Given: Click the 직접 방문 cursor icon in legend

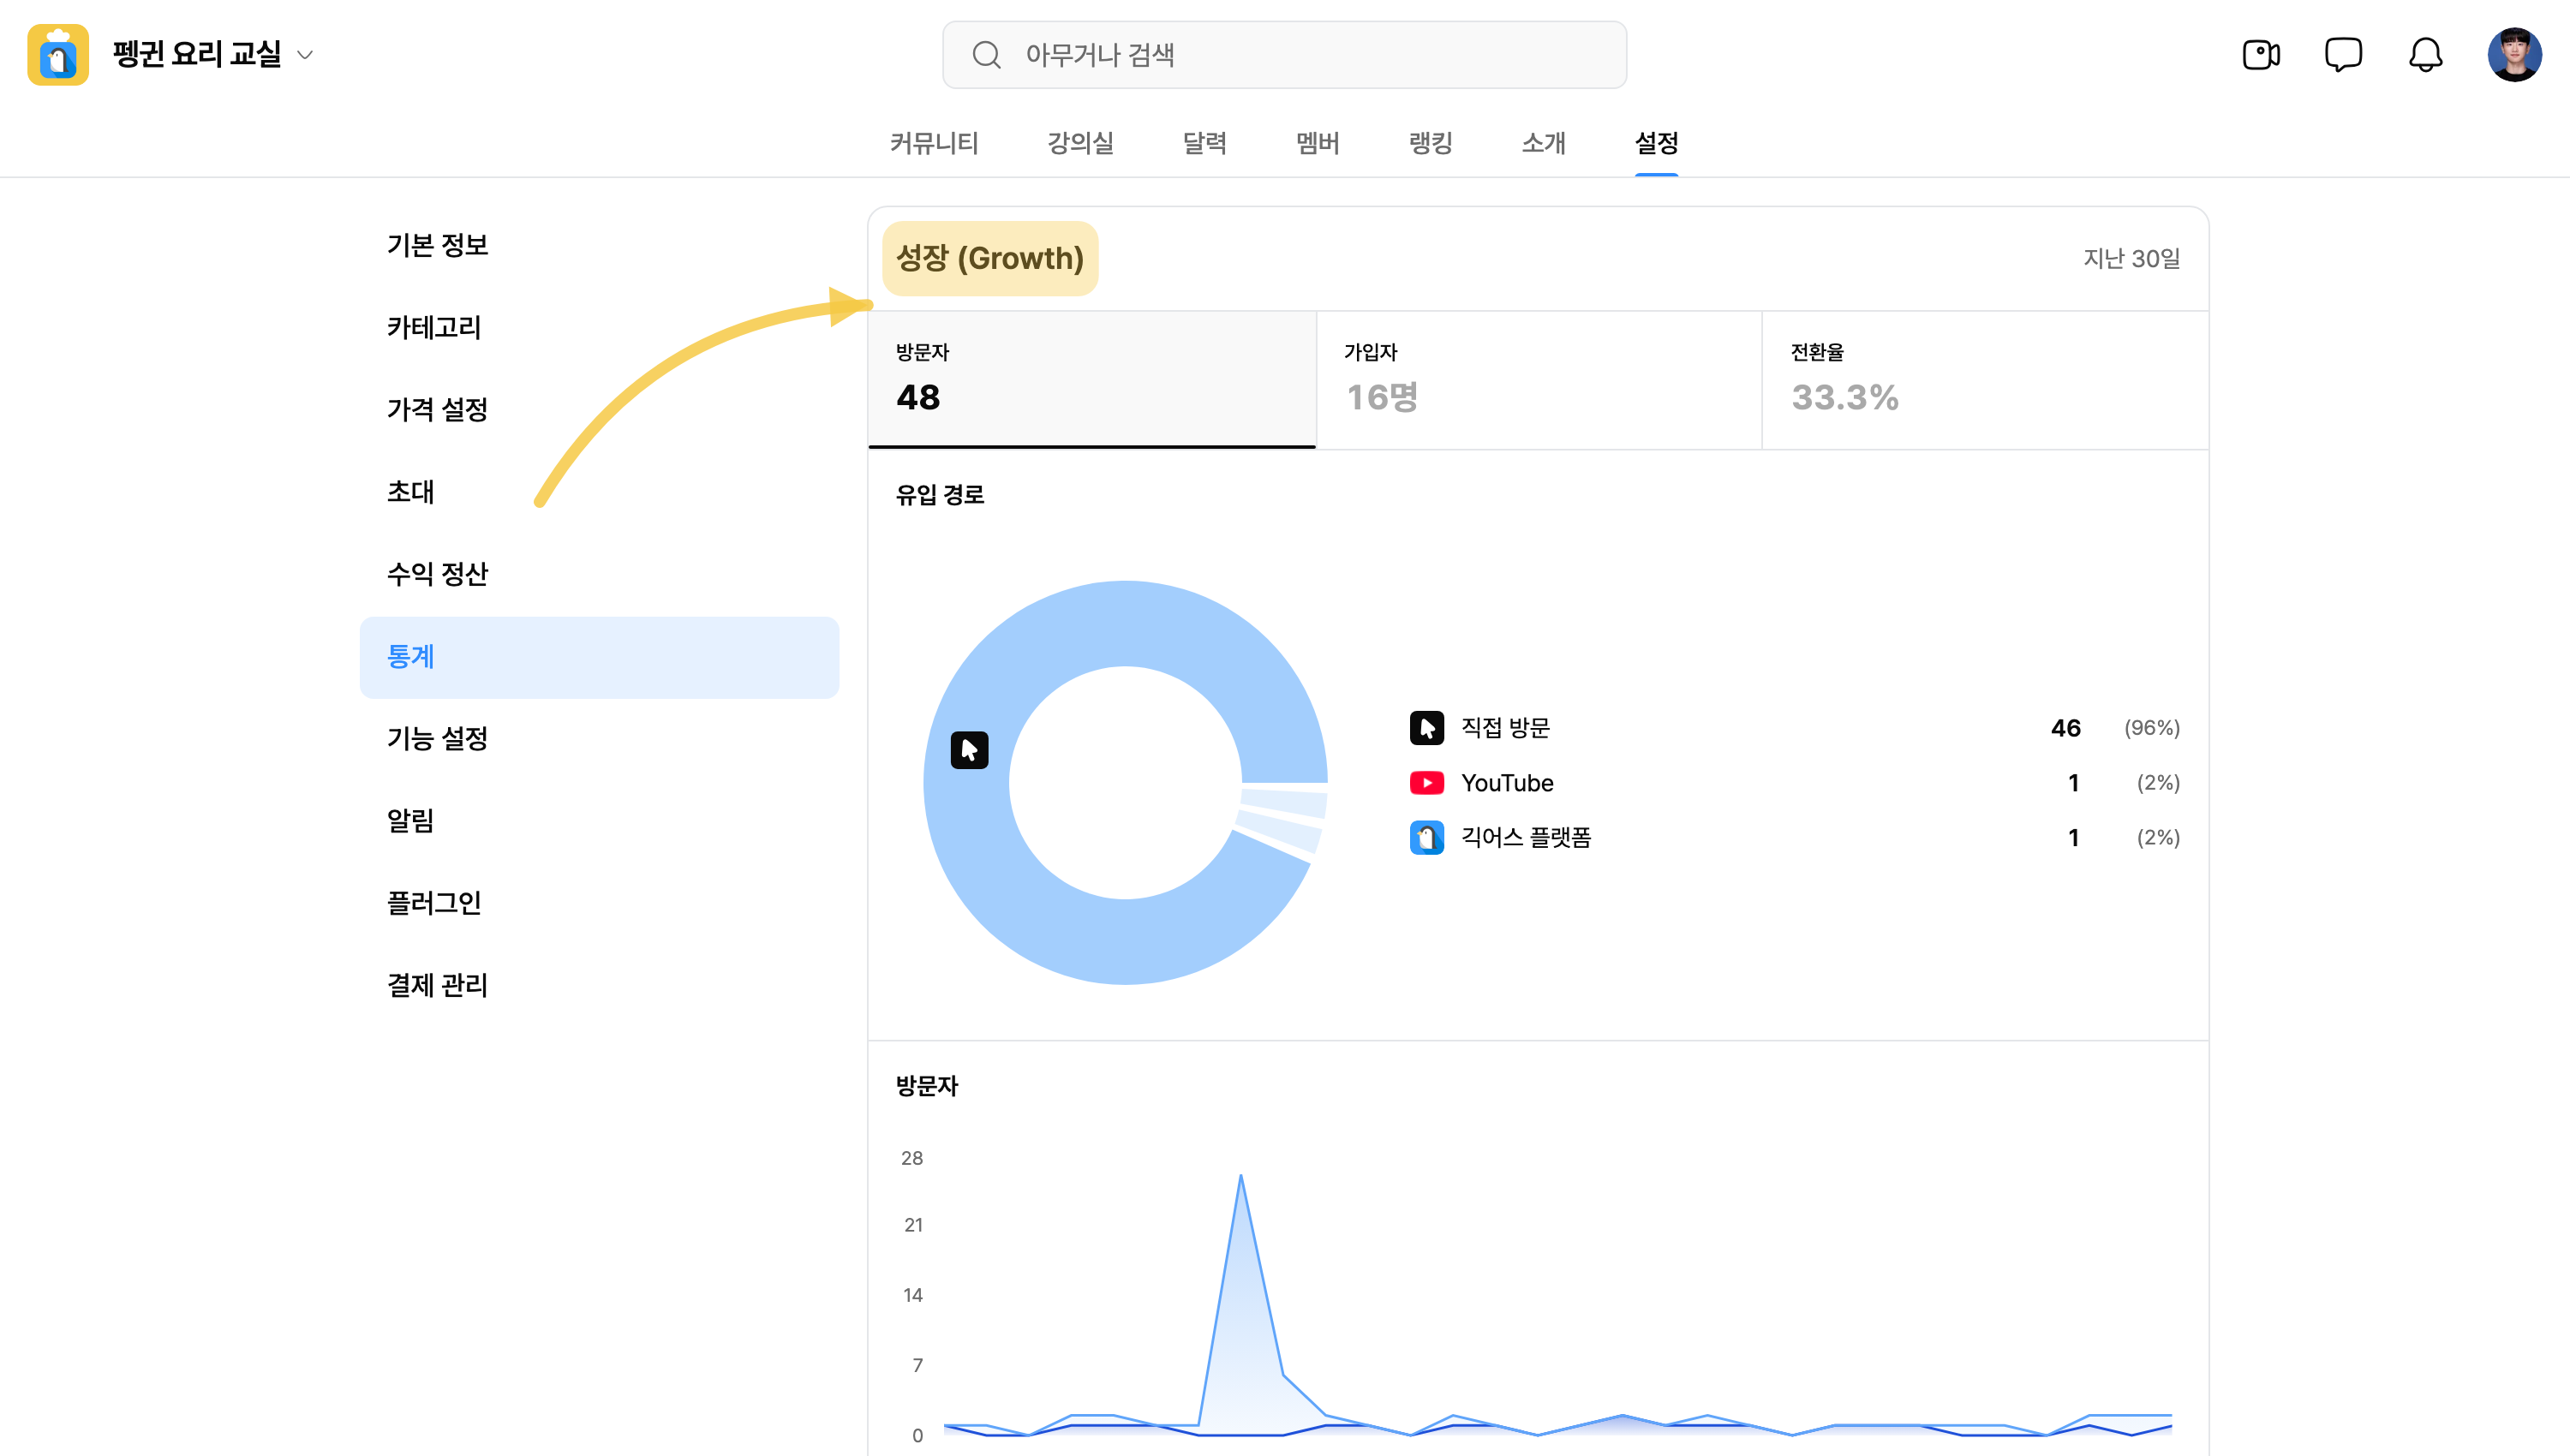Looking at the screenshot, I should [1427, 728].
